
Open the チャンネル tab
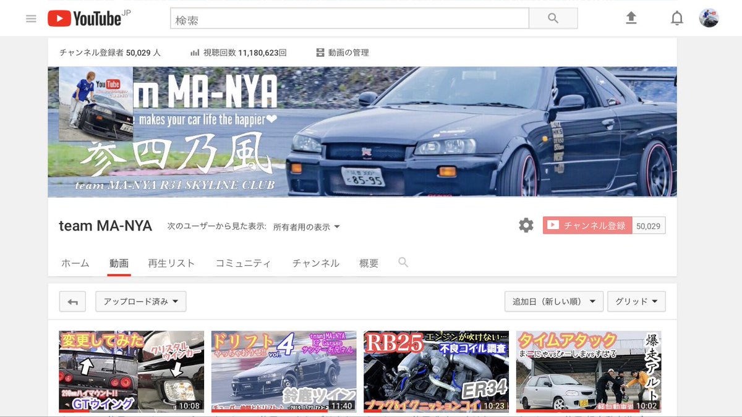tap(315, 263)
